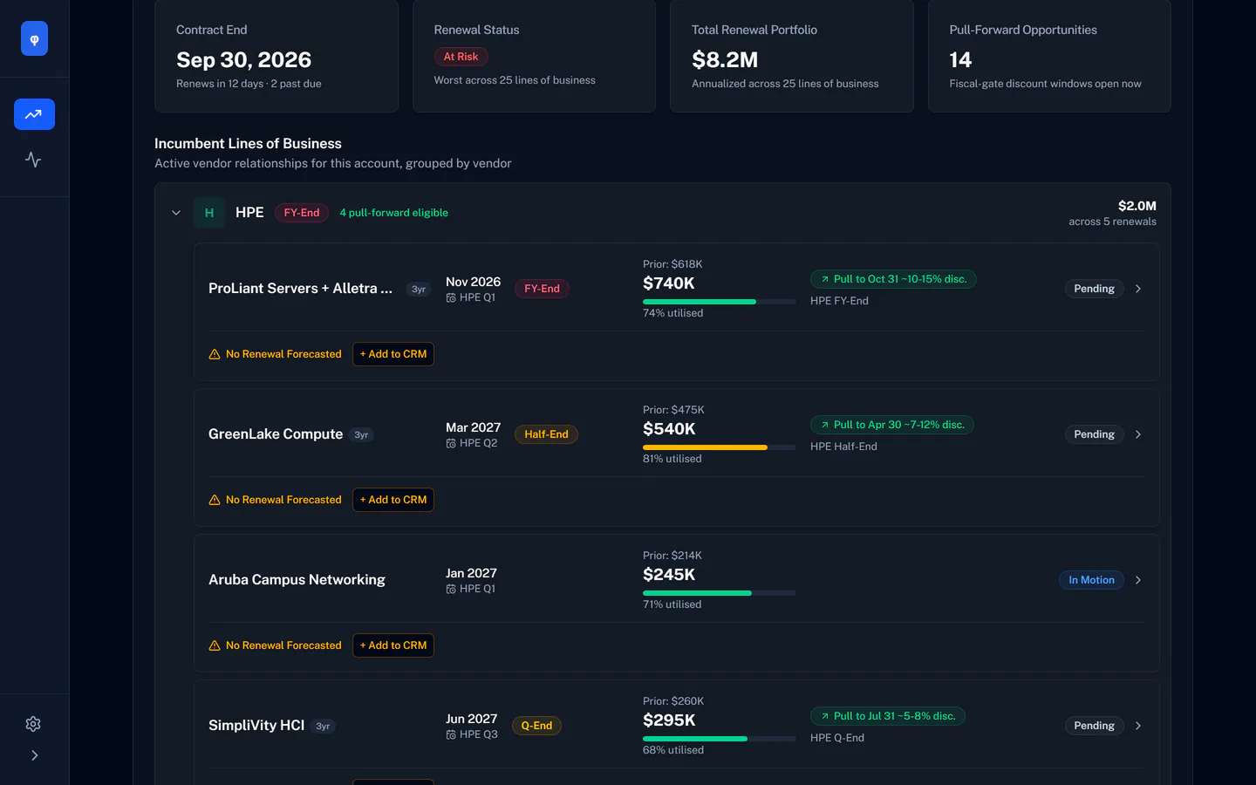The width and height of the screenshot is (1256, 785).
Task: Click Aruba In Motion status badge
Action: pyautogui.click(x=1092, y=580)
